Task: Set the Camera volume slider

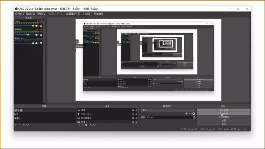Action: [24, 26]
